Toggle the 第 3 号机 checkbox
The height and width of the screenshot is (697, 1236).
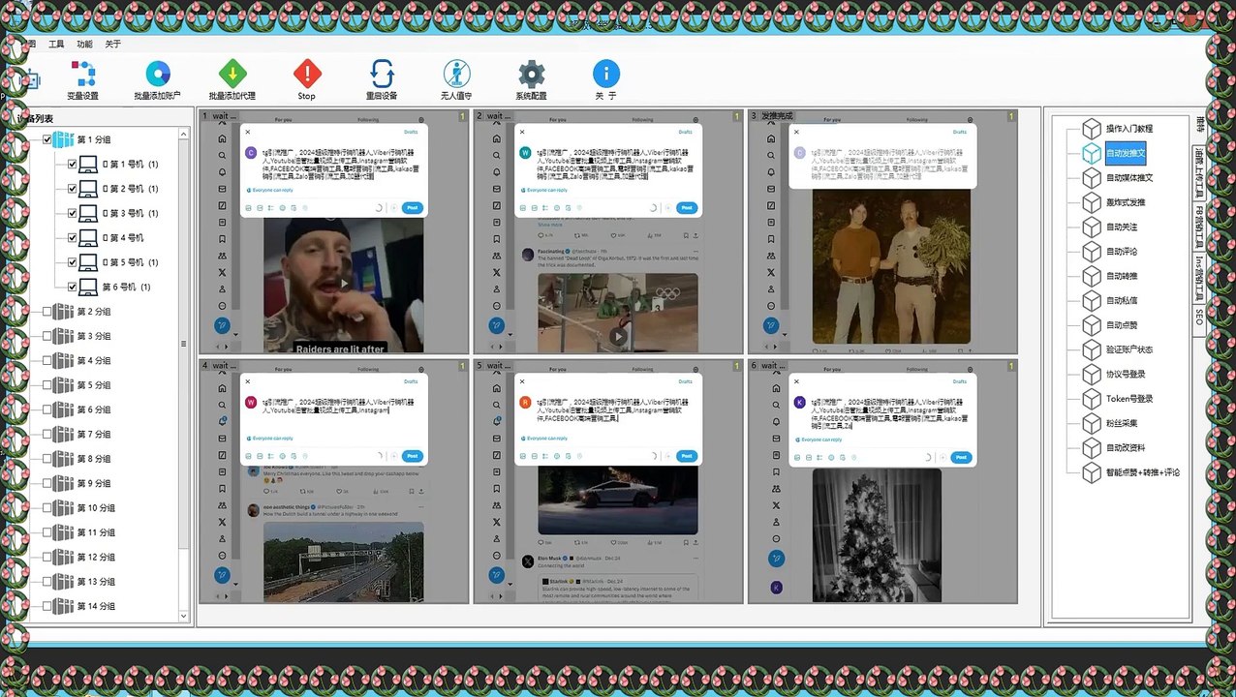point(72,213)
